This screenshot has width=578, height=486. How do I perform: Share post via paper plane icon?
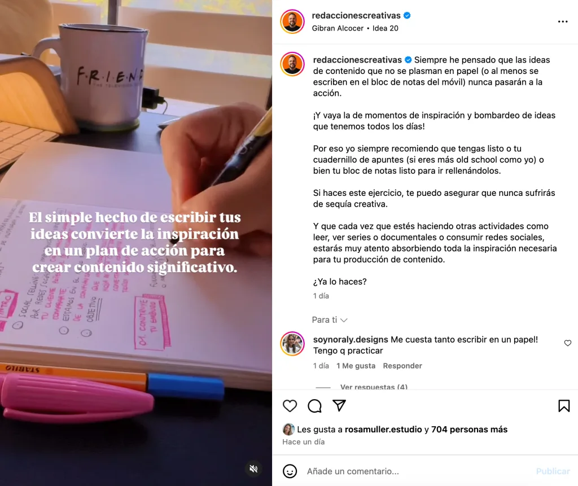(339, 406)
